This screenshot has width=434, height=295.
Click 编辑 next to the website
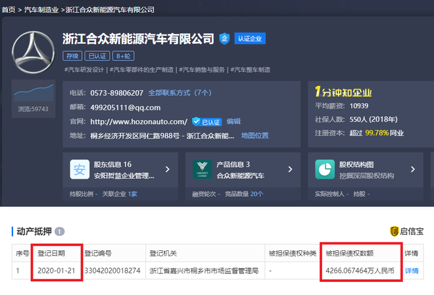233,122
